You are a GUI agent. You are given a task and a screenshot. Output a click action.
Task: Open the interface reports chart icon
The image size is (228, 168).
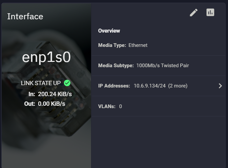[x=210, y=12]
